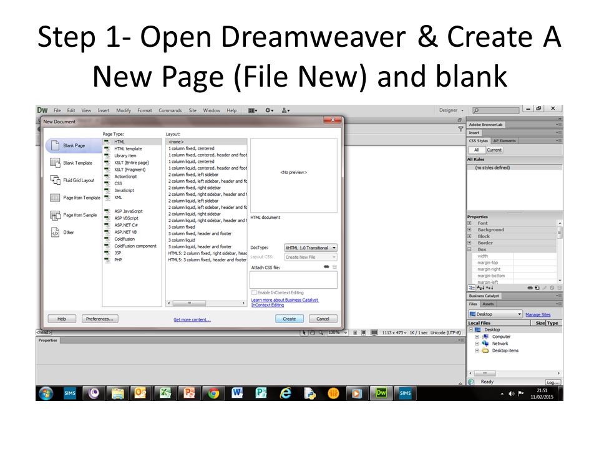Open the Desktop site dropdown in Files

495,314
